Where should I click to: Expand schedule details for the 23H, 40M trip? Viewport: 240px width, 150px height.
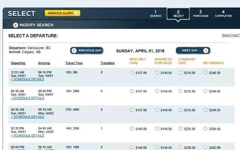(x=27, y=117)
